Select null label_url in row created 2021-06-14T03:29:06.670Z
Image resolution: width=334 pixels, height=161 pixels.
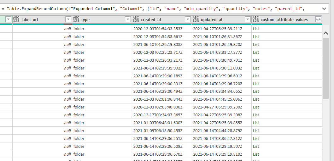[x=42, y=154]
